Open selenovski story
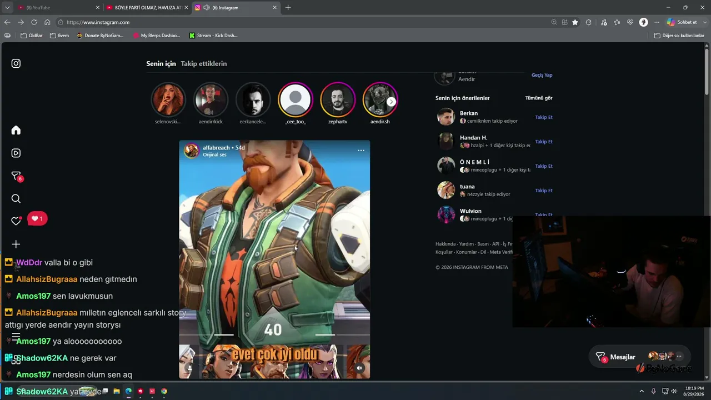This screenshot has height=400, width=711. pyautogui.click(x=168, y=99)
